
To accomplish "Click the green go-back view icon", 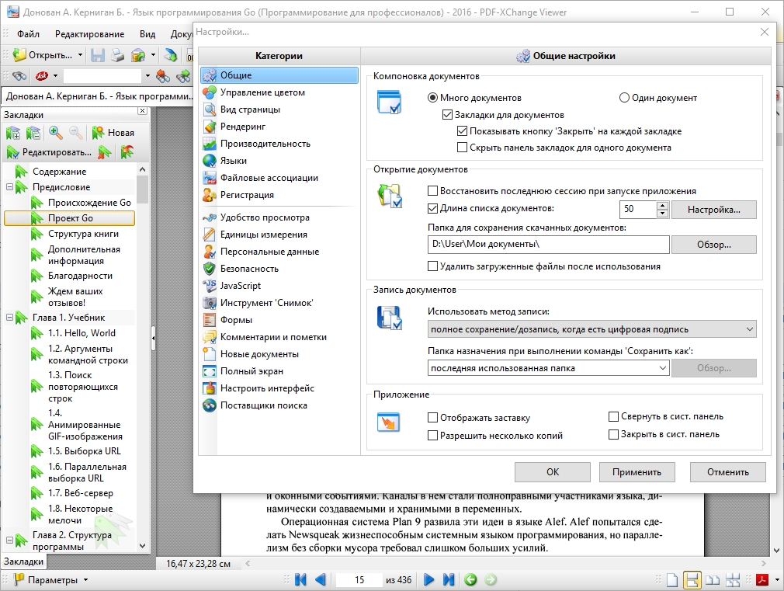I will click(470, 579).
